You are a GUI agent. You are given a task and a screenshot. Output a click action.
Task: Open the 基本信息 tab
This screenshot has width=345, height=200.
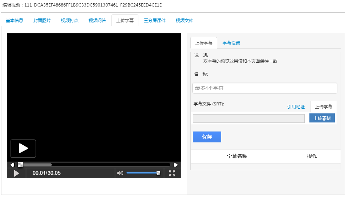[15, 20]
